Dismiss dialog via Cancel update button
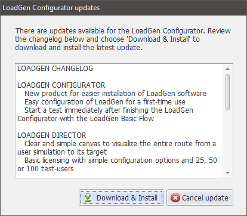The height and width of the screenshot is (216, 247). pyautogui.click(x=200, y=198)
